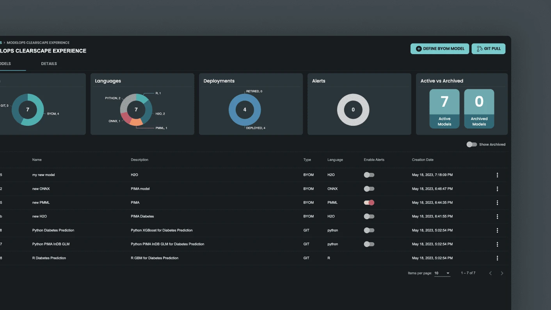Click 'Python XGBoost for Diabetes Prediction' description
Screen dimensions: 551x310
coord(162,231)
